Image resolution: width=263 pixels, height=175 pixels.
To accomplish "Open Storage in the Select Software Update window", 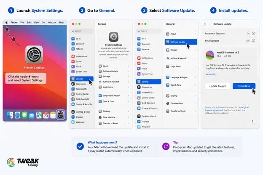I will pyautogui.click(x=181, y=50).
